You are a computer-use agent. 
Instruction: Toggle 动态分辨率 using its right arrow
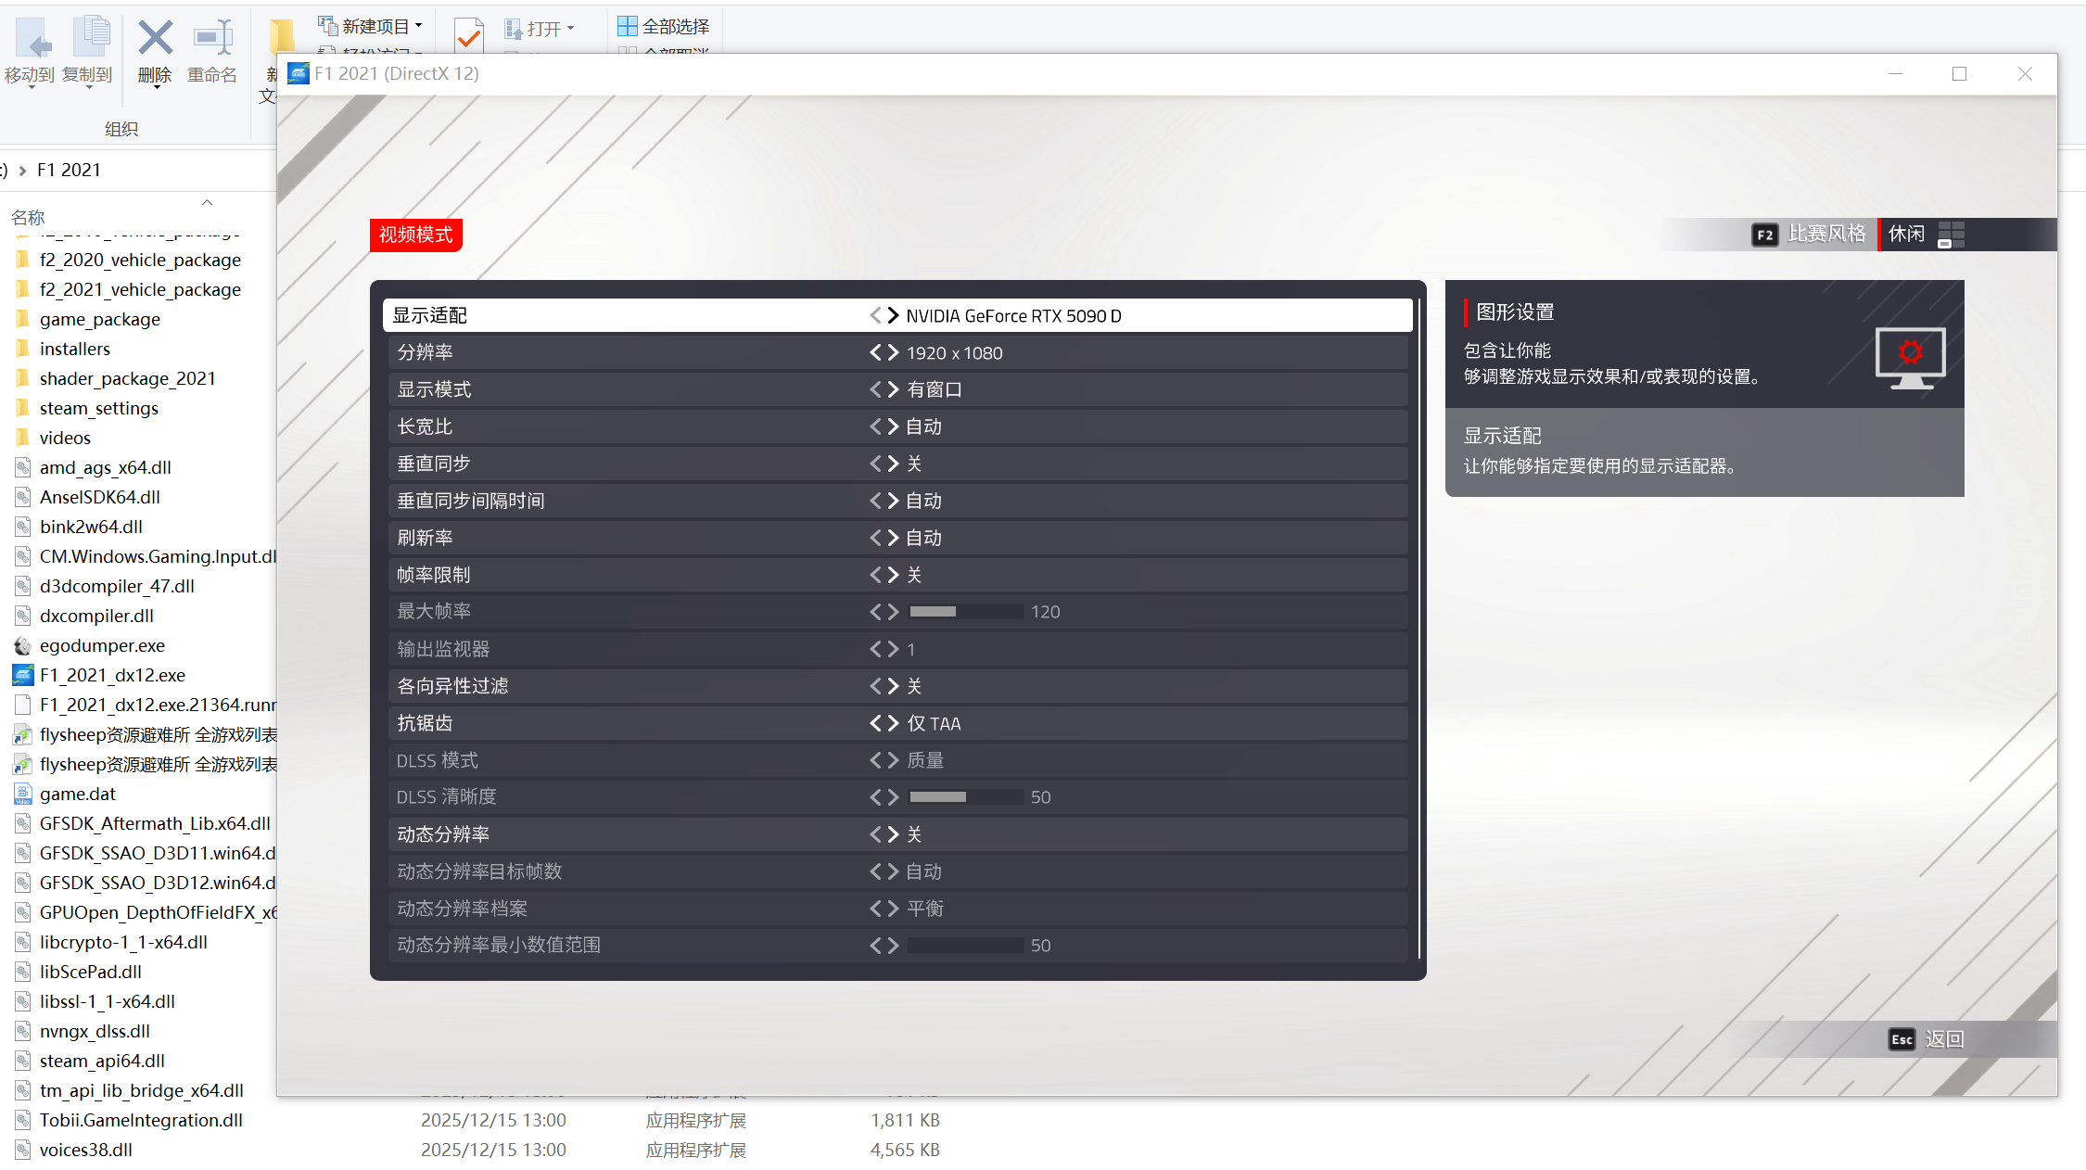(x=893, y=833)
